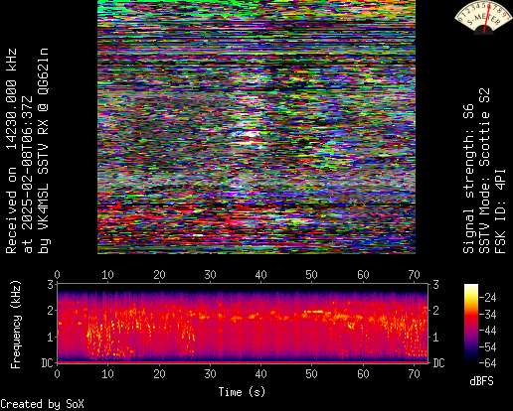The image size is (513, 411).
Task: Click the -24 label on color scale
Action: [488, 298]
